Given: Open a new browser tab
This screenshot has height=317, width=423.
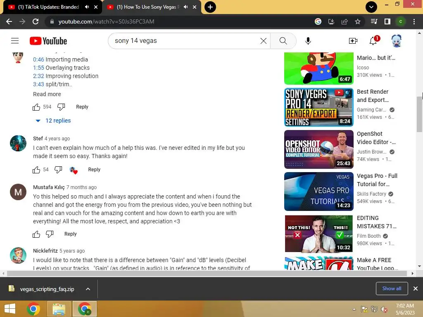Looking at the screenshot, I should 210,7.
